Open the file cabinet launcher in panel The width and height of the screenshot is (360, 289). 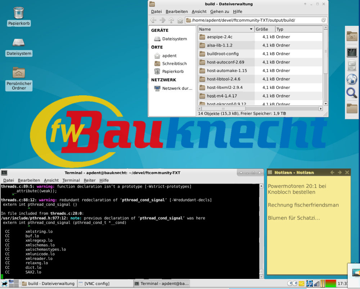point(352,66)
